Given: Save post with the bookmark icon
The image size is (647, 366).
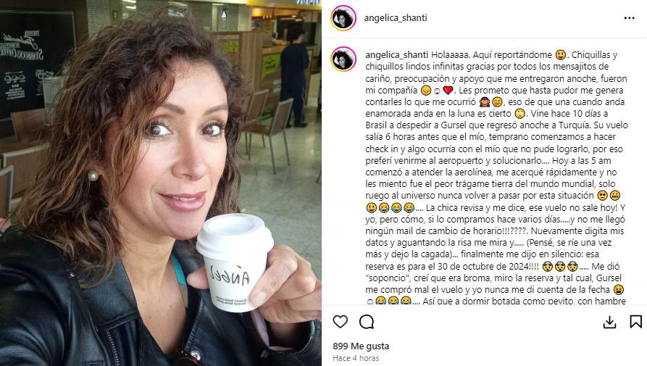Looking at the screenshot, I should [636, 322].
